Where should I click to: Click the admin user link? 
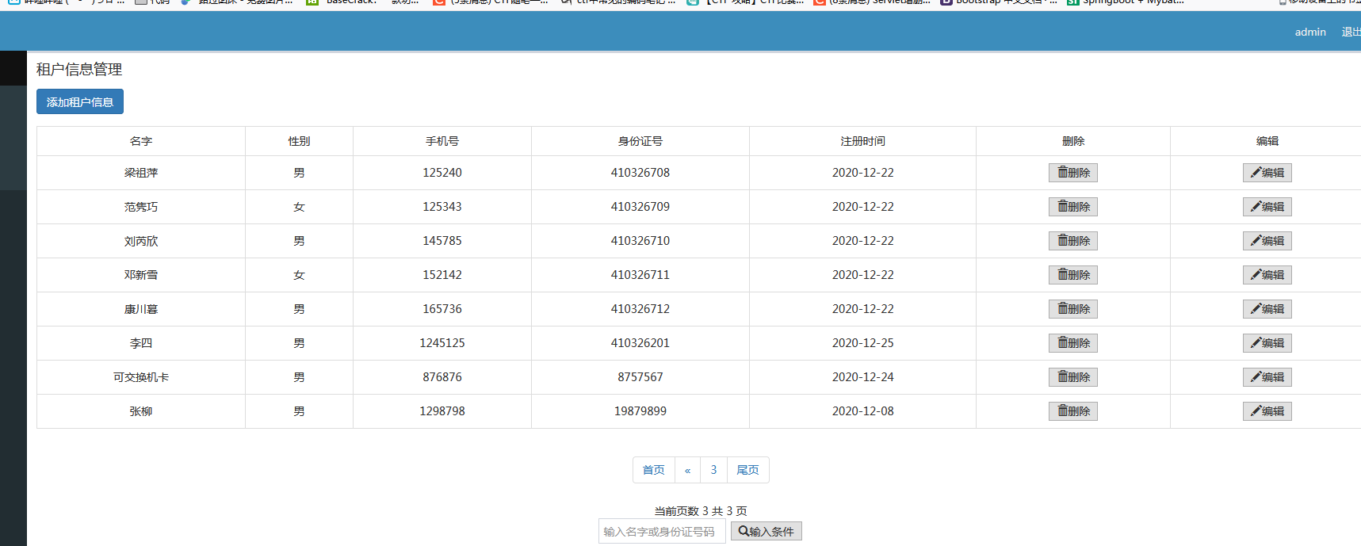point(1309,32)
